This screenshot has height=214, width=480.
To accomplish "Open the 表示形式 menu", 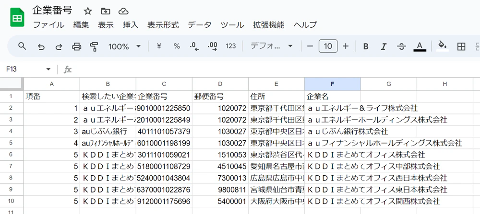I will point(163,25).
